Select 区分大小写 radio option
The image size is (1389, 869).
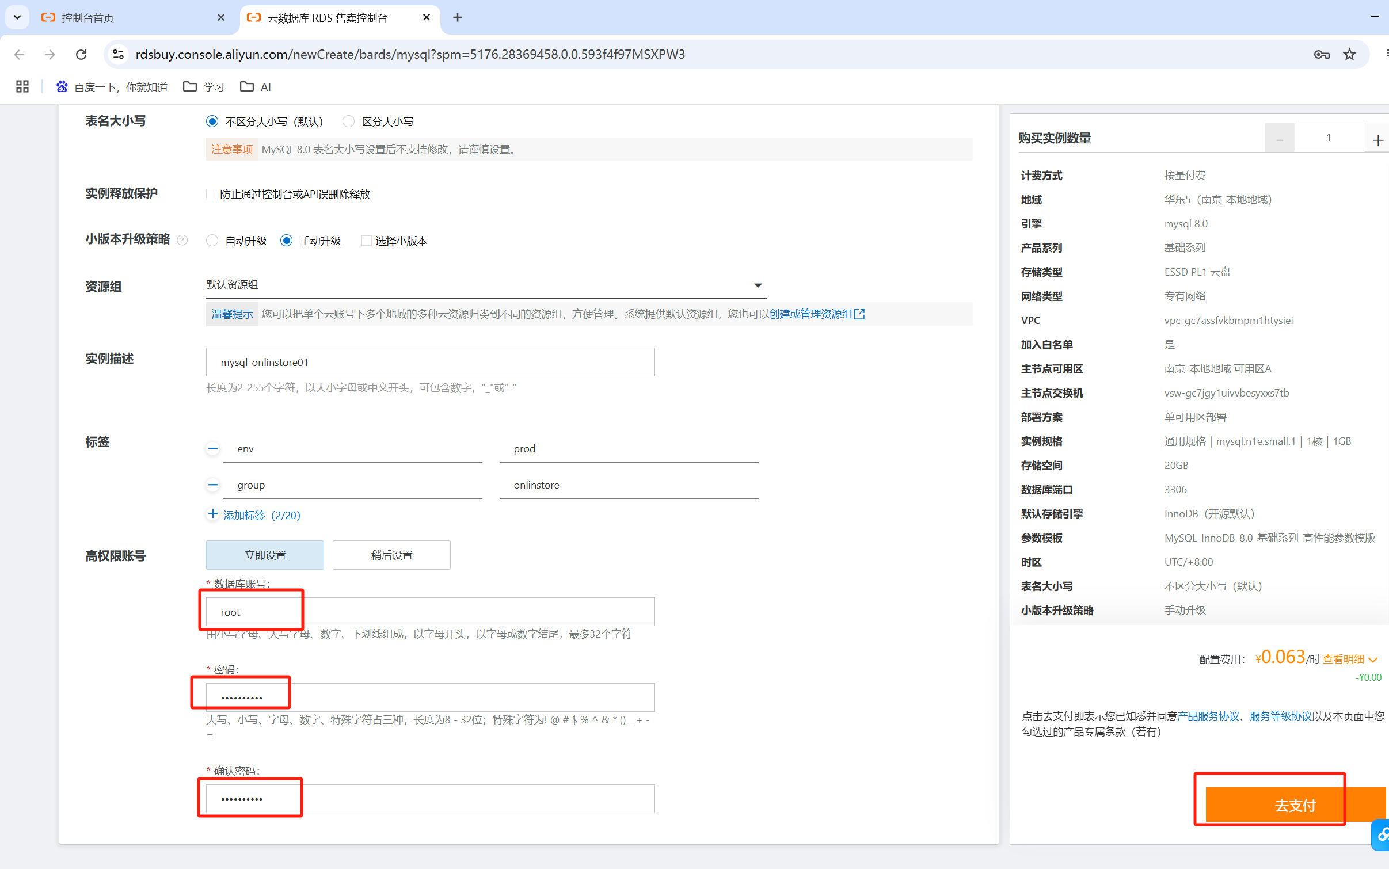click(348, 121)
